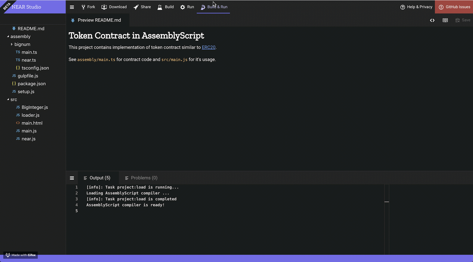This screenshot has width=473, height=262.
Task: Click the HTML icon next to main.html
Action: tap(18, 123)
